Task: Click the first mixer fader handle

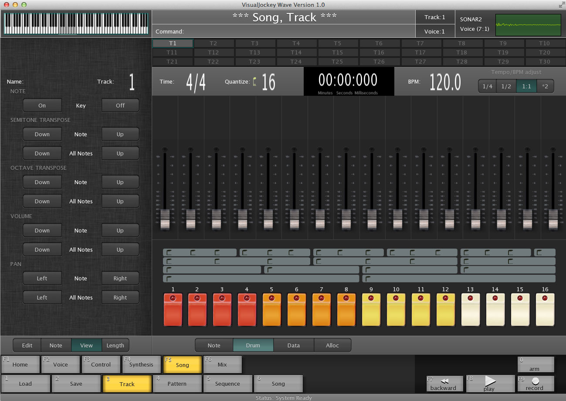Action: point(165,219)
